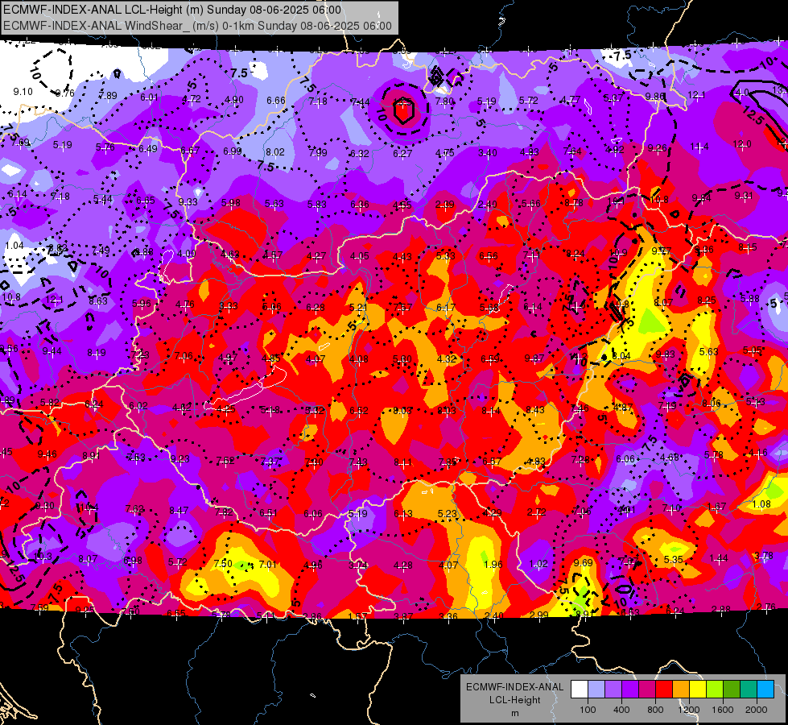
Task: Click the wind shear value 6.52
Action: (359, 411)
